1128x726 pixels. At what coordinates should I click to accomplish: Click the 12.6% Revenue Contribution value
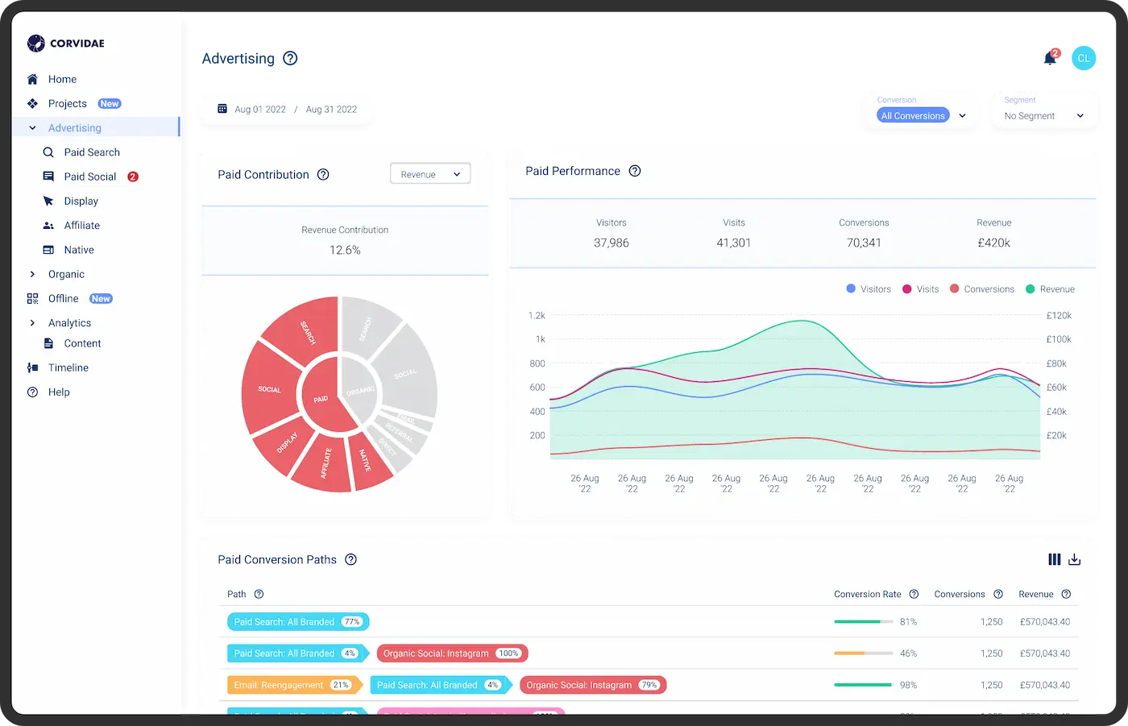[345, 251]
